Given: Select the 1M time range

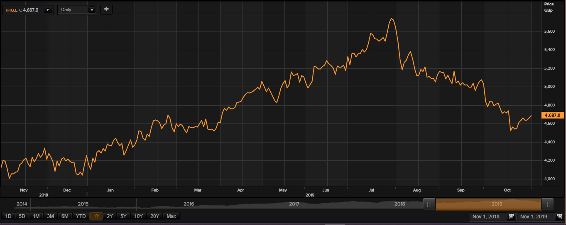Looking at the screenshot, I should (x=36, y=216).
